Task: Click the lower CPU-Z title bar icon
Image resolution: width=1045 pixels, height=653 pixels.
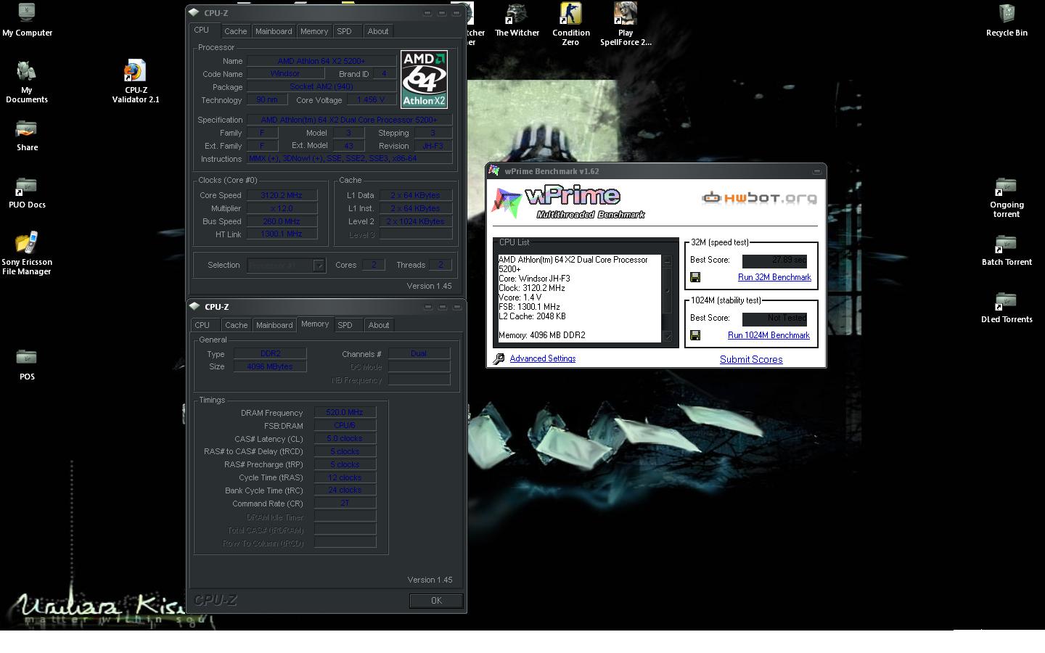Action: (194, 306)
